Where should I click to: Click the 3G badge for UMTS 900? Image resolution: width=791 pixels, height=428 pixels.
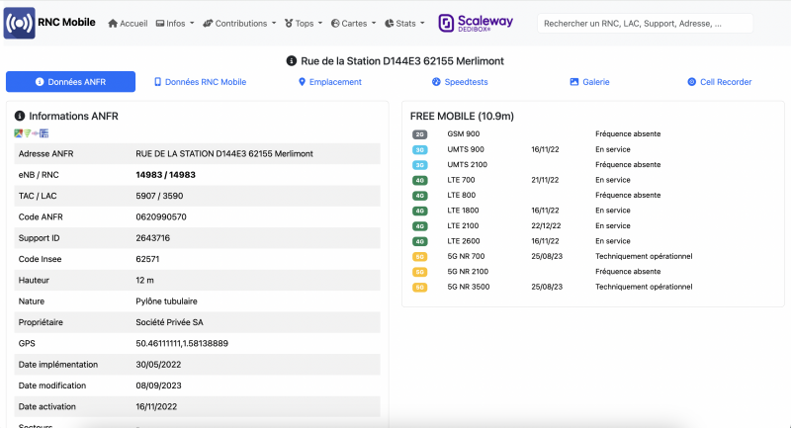[420, 149]
